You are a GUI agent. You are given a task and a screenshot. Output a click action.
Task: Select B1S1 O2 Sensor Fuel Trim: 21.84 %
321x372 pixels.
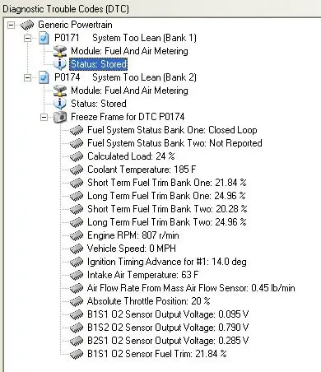pos(157,354)
